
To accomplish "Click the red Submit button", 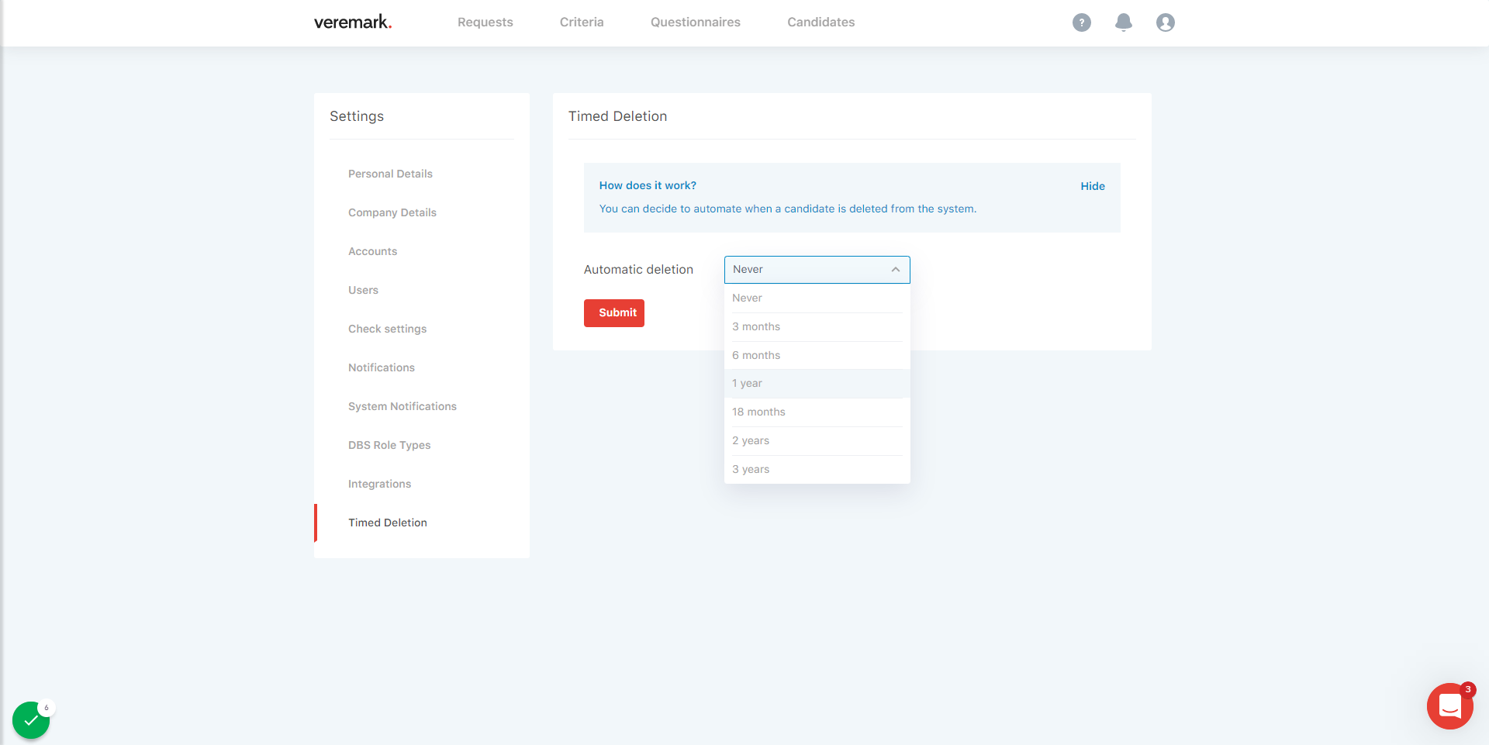I will (x=614, y=313).
